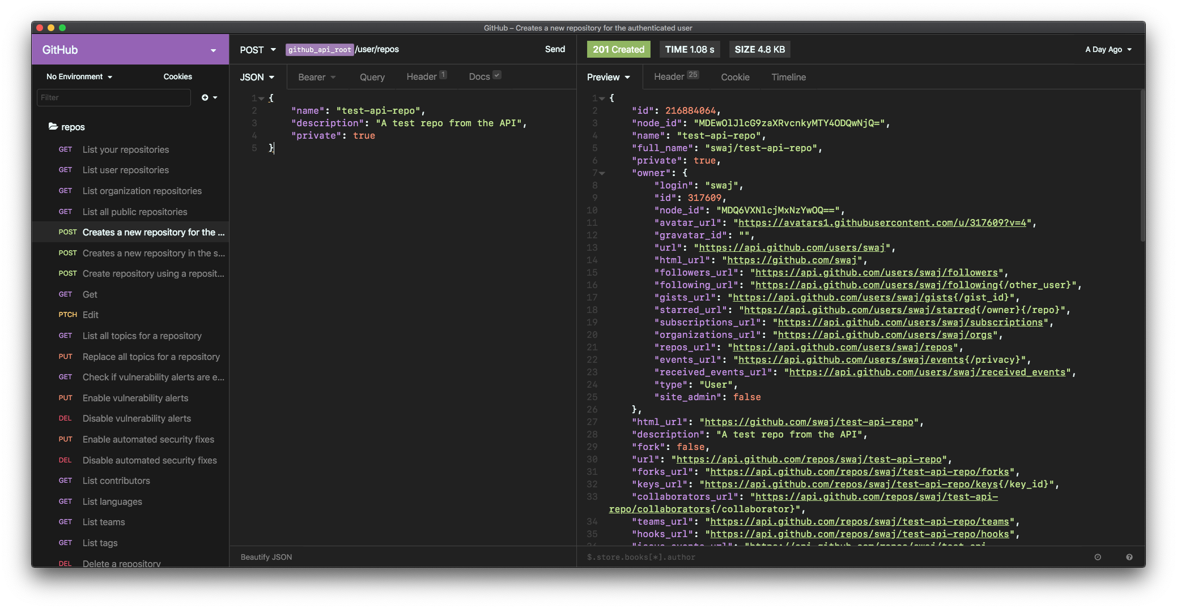Open the Bearer auth type dropdown
The width and height of the screenshot is (1177, 609).
pyautogui.click(x=317, y=77)
